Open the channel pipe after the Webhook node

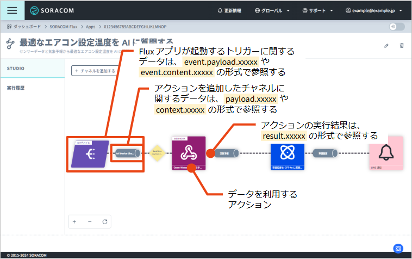[x=227, y=153]
